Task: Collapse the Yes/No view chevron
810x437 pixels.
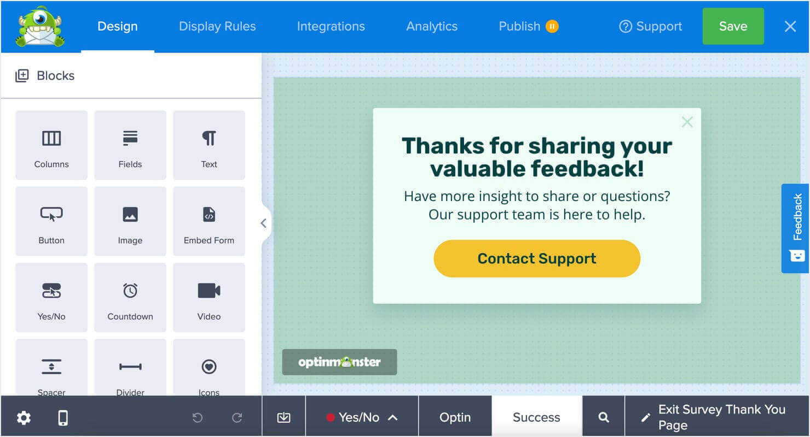Action: click(392, 417)
